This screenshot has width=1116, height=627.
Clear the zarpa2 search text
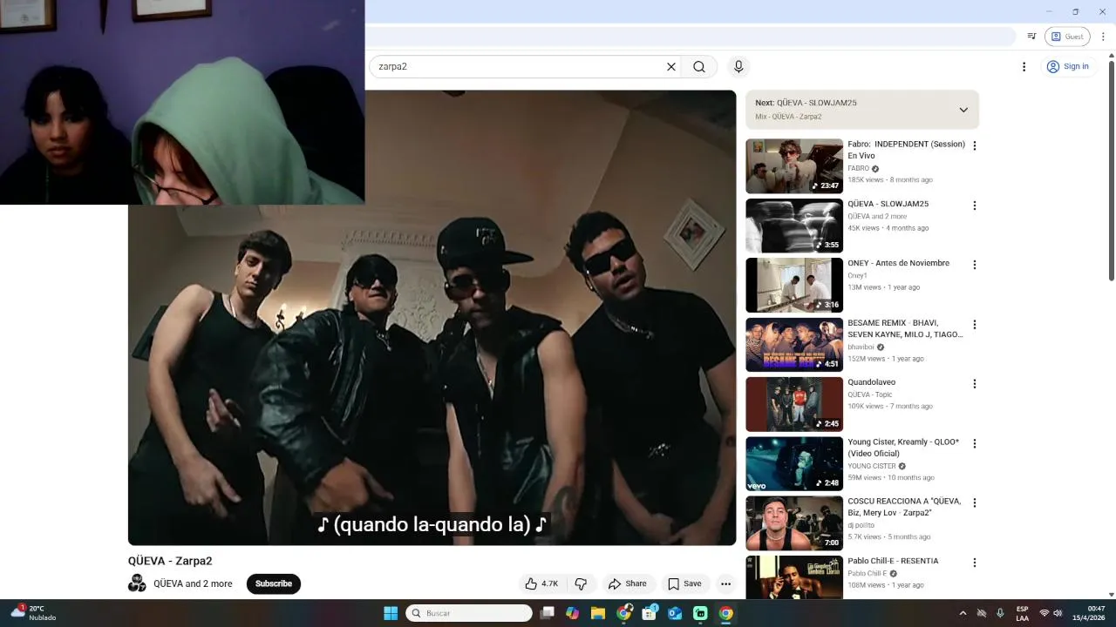[x=671, y=67]
